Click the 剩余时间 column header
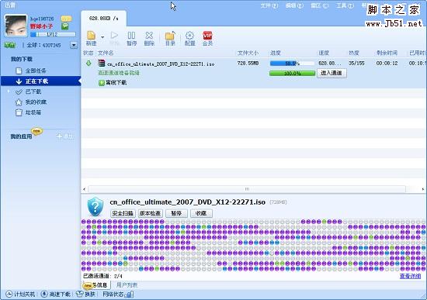 [x=387, y=53]
